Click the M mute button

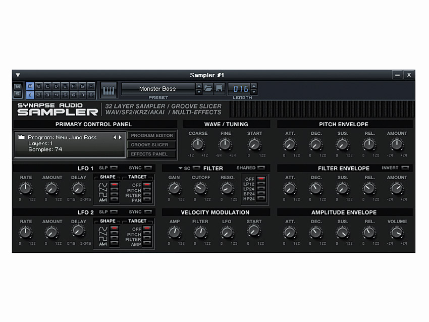point(18,86)
